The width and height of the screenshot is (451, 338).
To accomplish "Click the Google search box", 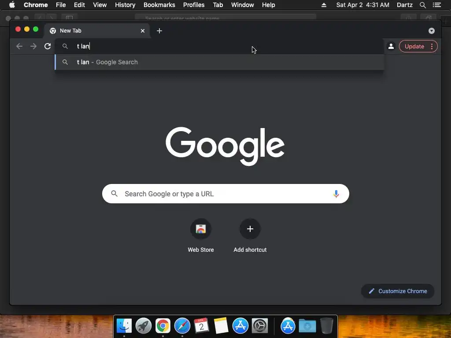I will (x=225, y=194).
